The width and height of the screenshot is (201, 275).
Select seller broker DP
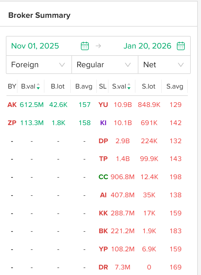pyautogui.click(x=103, y=141)
